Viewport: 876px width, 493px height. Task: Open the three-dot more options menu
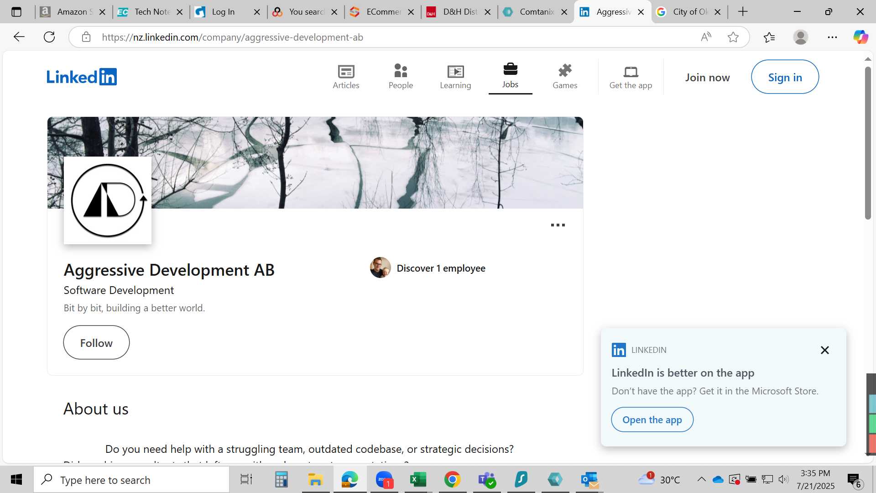(x=558, y=225)
